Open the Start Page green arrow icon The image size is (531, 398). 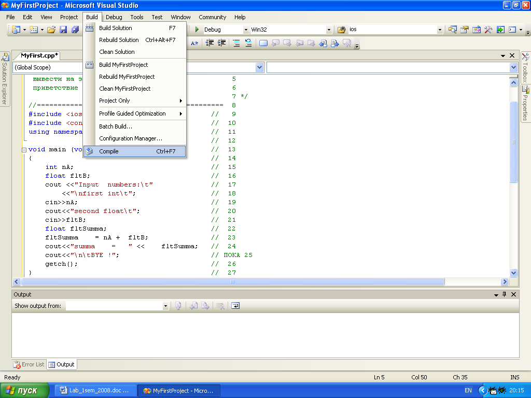(x=500, y=30)
